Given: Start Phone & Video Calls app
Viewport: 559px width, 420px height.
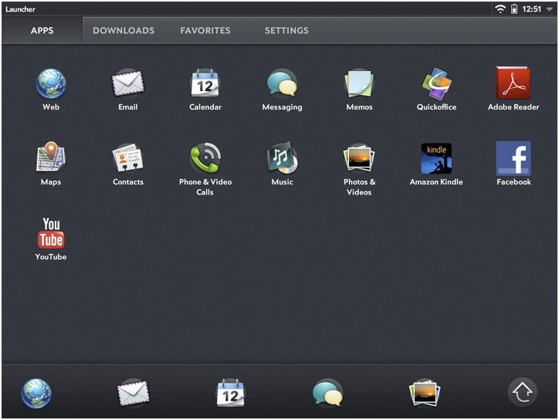Looking at the screenshot, I should coord(205,158).
